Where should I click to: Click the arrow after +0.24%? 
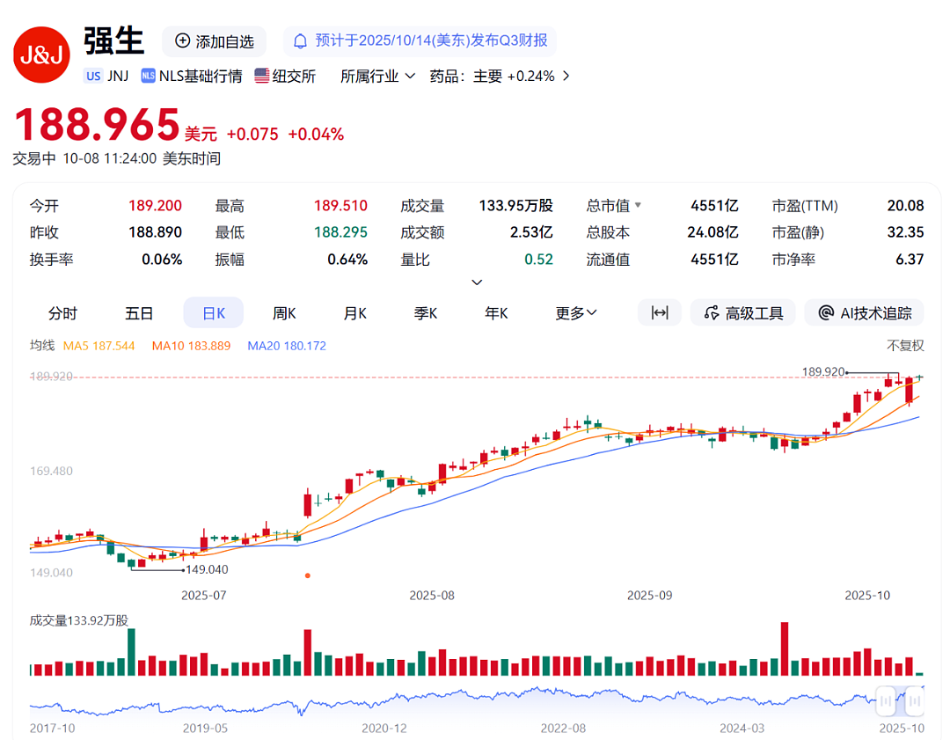click(x=566, y=76)
